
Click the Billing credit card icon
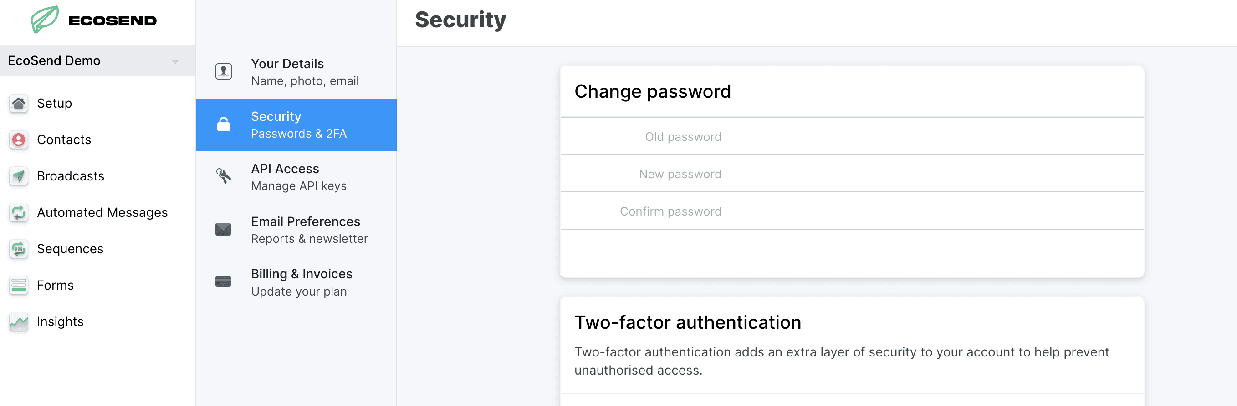[223, 281]
